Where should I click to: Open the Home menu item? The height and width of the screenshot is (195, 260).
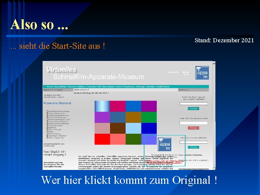(x=49, y=87)
